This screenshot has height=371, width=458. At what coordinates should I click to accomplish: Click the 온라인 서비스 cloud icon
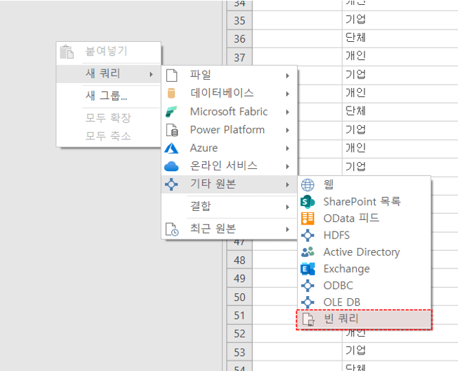pyautogui.click(x=172, y=166)
